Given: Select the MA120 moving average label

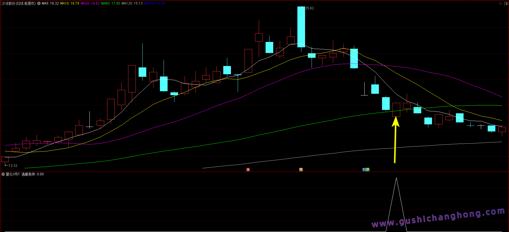Looking at the screenshot, I should (x=132, y=3).
